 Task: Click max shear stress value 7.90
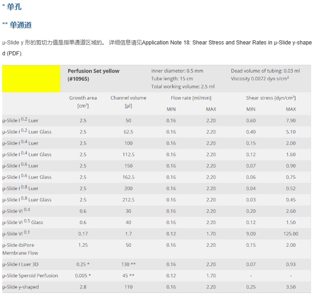291,121
